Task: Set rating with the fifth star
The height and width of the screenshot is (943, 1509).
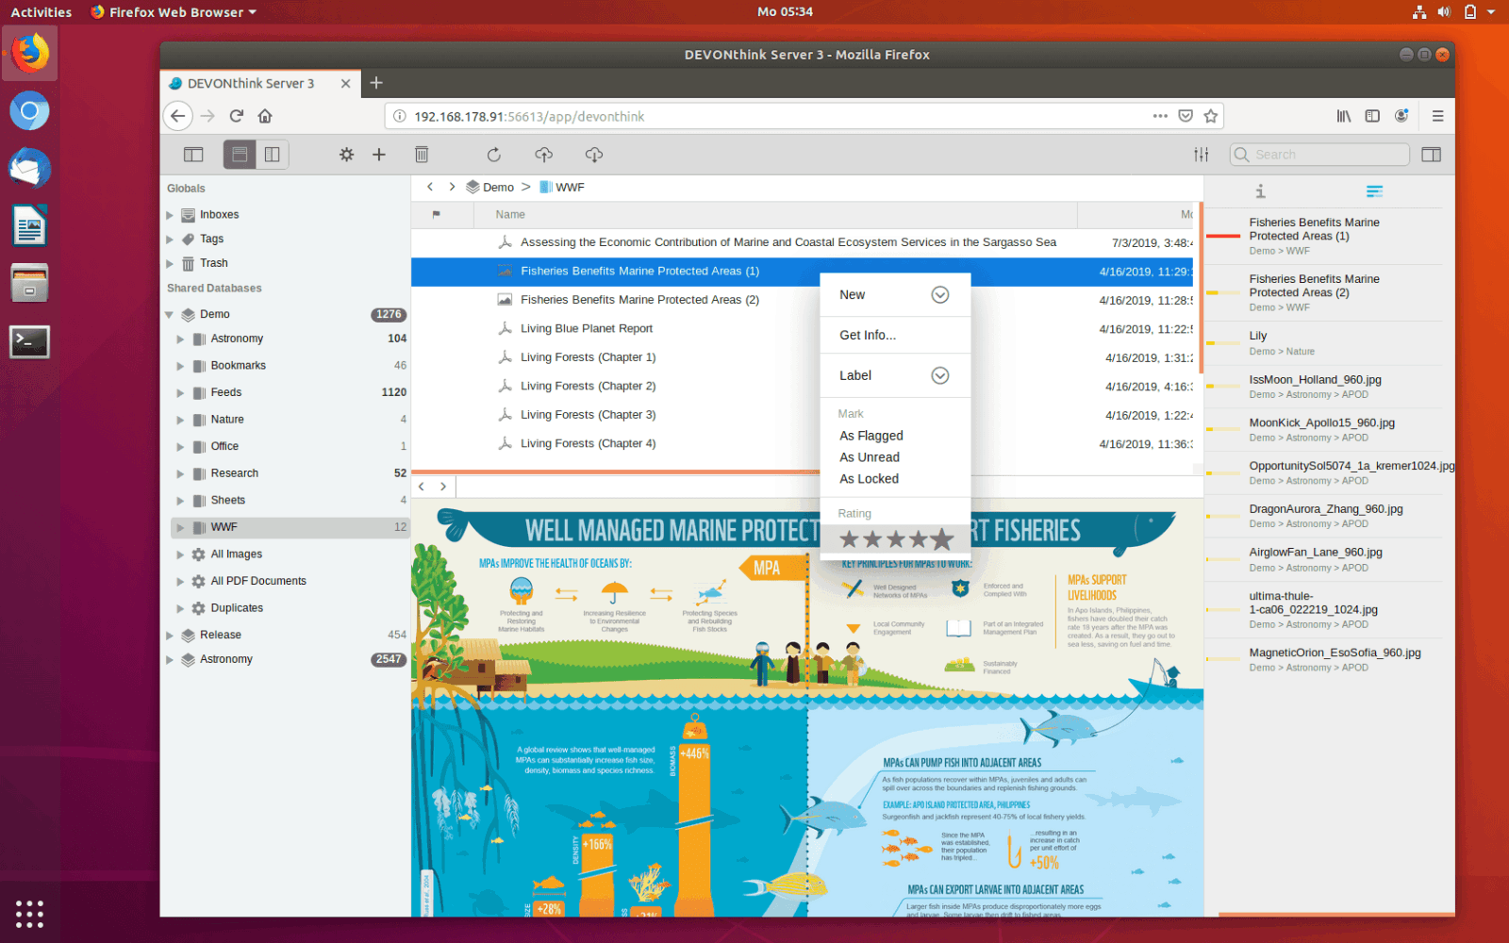Action: pos(941,539)
